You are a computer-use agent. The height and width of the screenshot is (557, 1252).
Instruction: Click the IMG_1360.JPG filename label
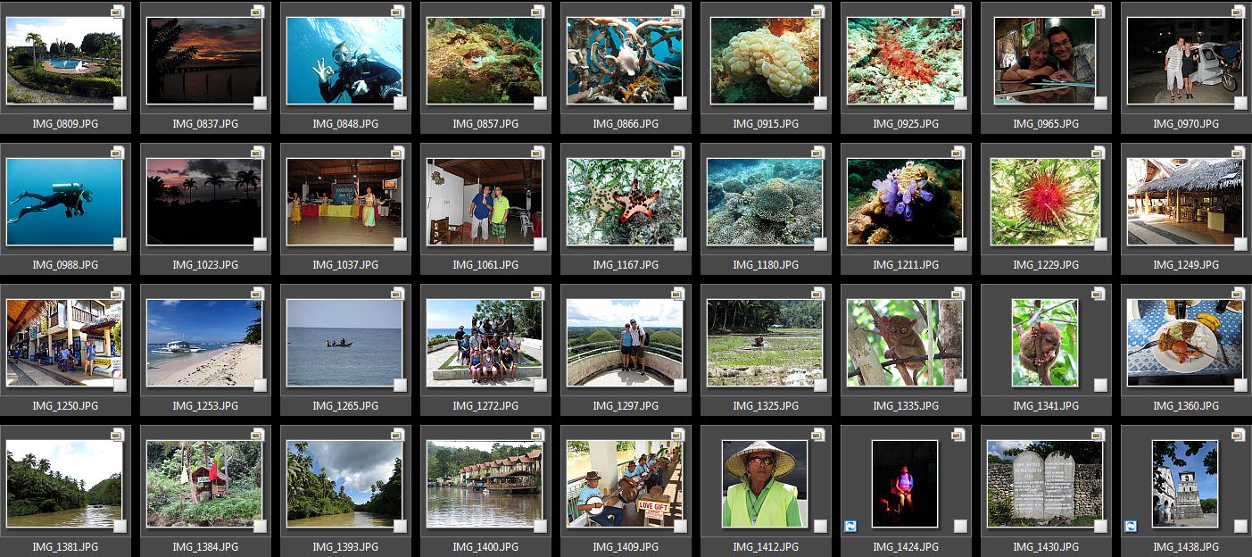[1186, 406]
